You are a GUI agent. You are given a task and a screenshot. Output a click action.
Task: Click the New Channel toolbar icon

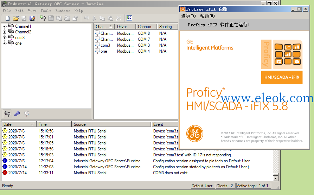[x=43, y=18]
